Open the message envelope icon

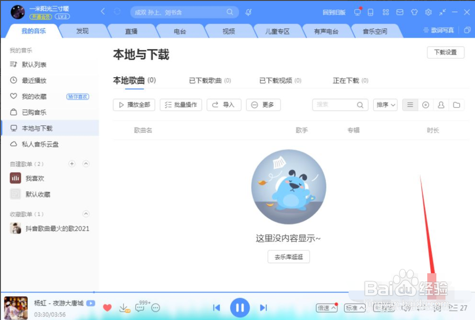click(400, 12)
